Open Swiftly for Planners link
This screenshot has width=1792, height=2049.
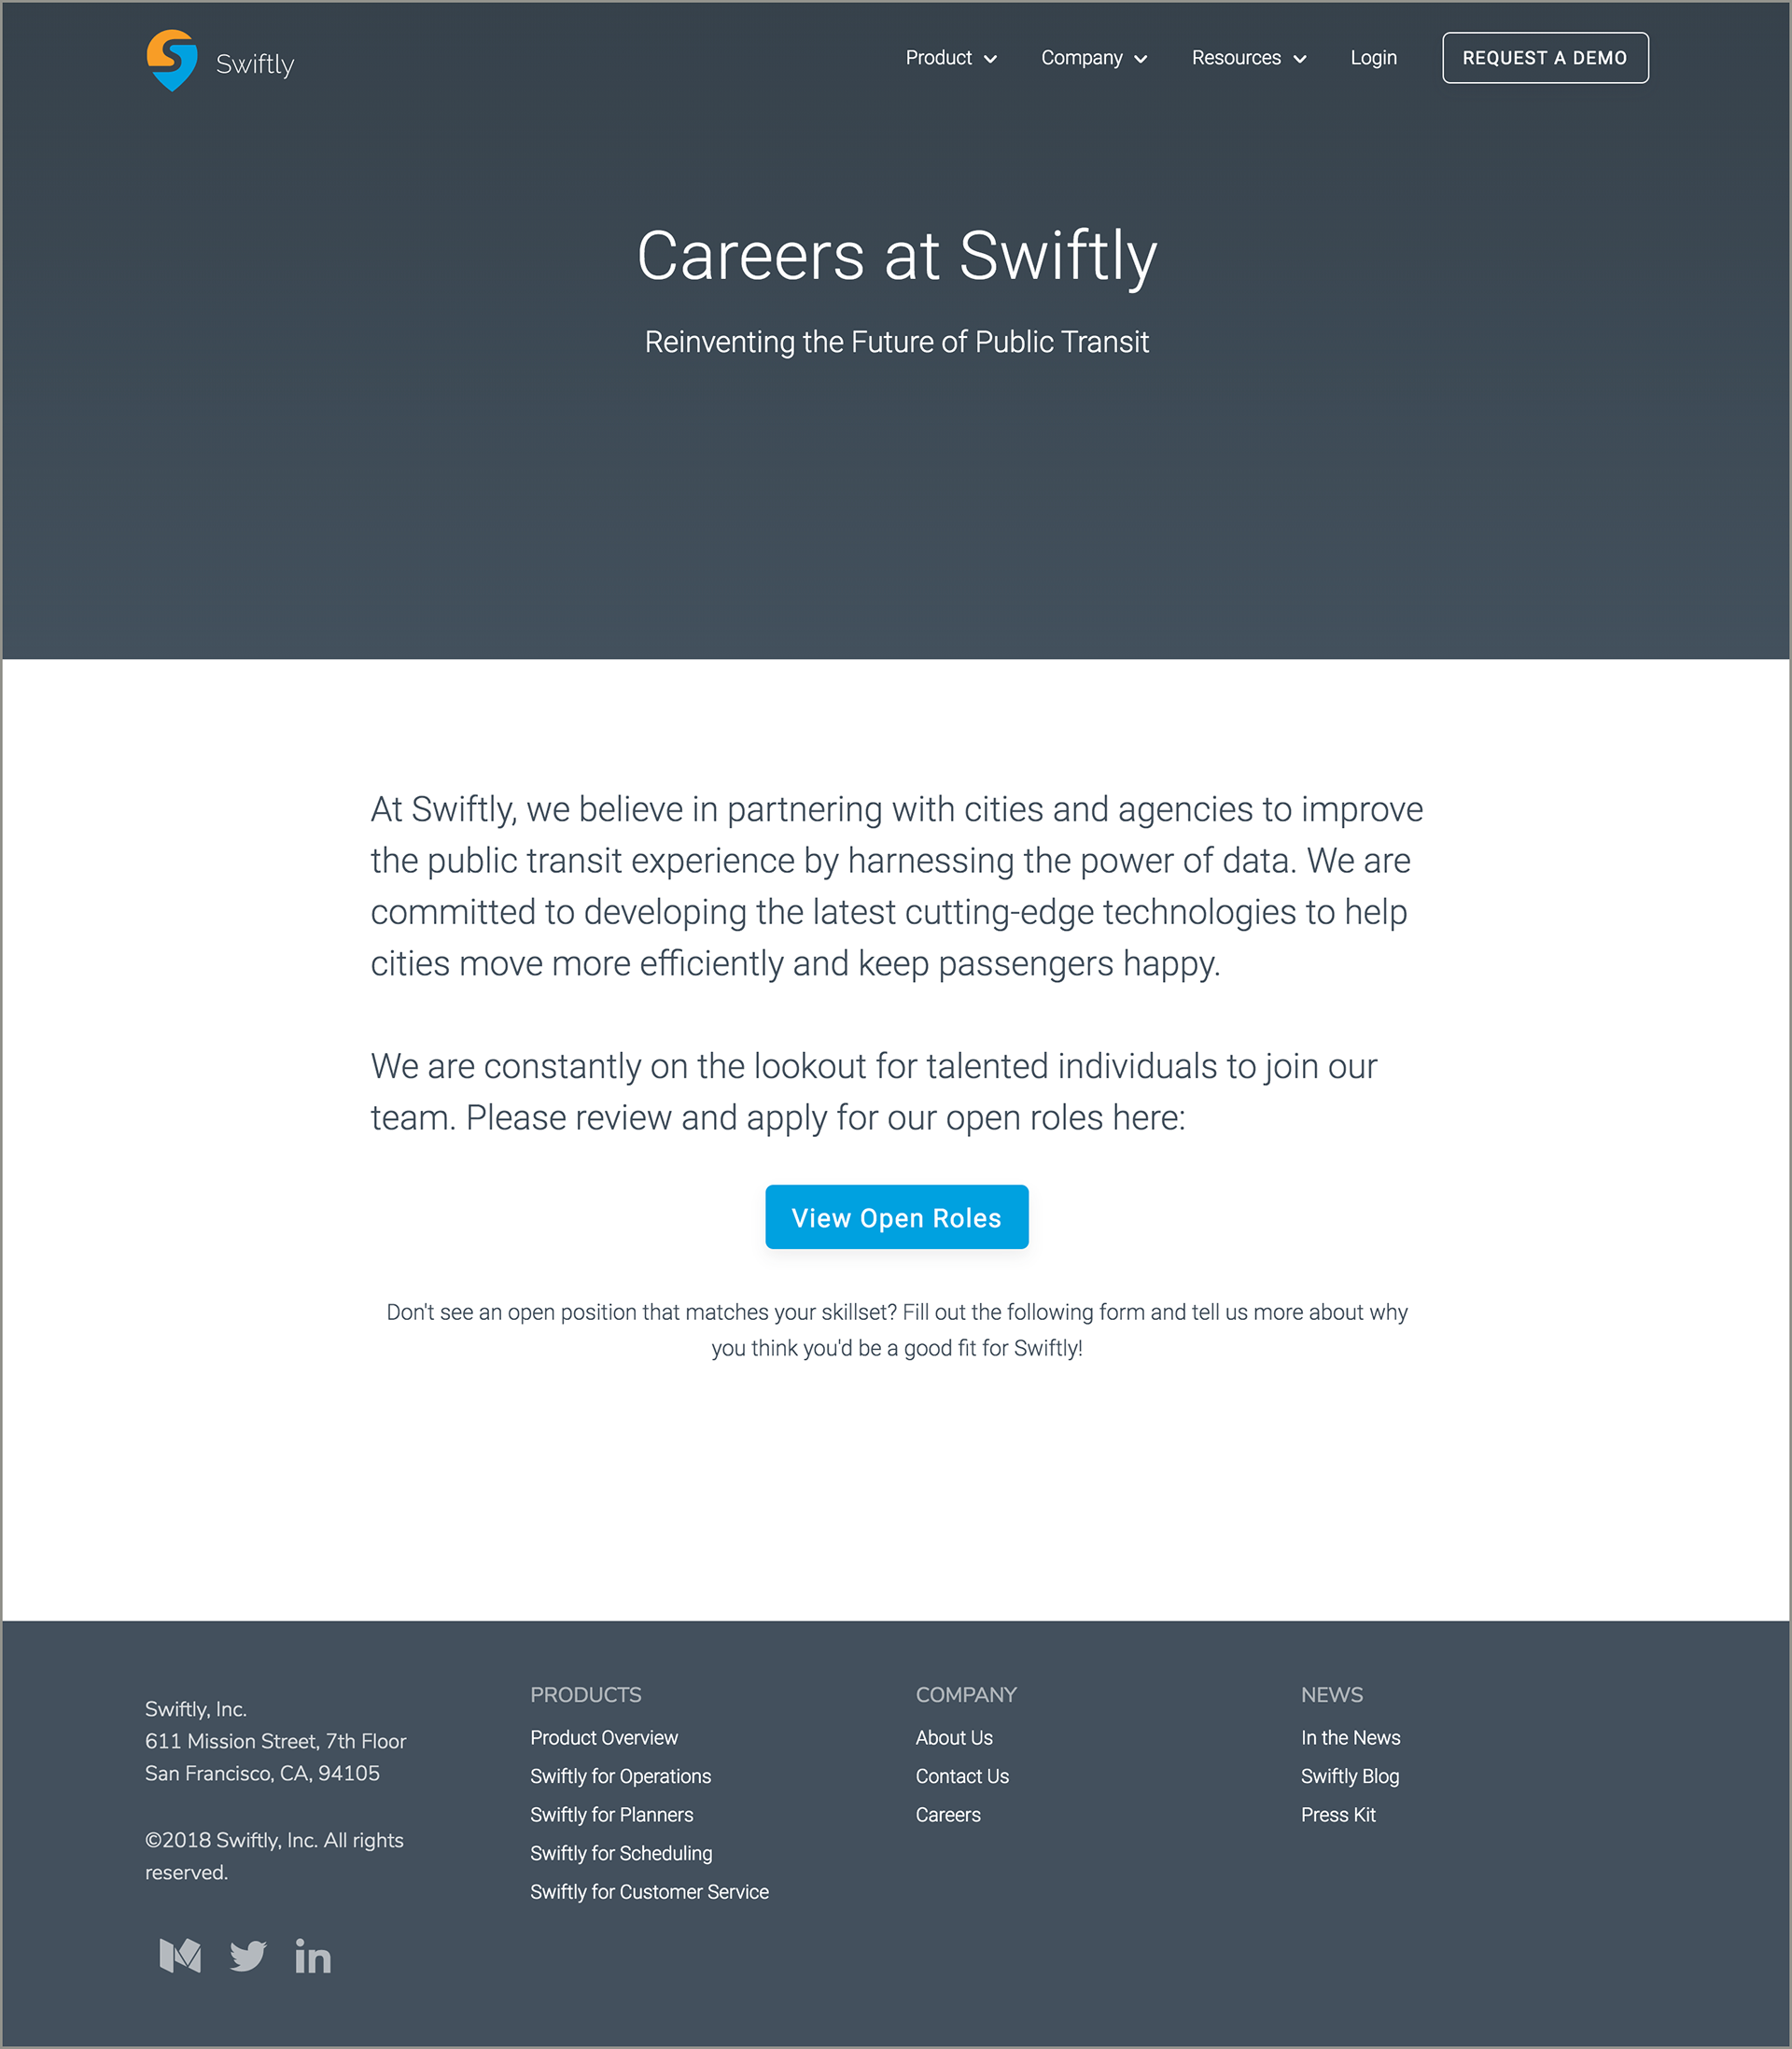point(612,1815)
